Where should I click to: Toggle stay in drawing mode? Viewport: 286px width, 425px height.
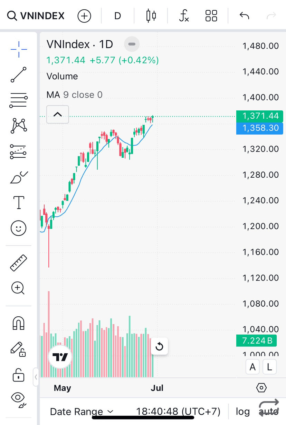(x=19, y=349)
